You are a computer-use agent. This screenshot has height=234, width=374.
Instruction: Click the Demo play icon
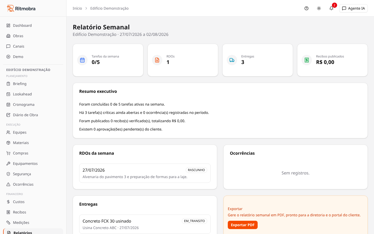pyautogui.click(x=8, y=57)
